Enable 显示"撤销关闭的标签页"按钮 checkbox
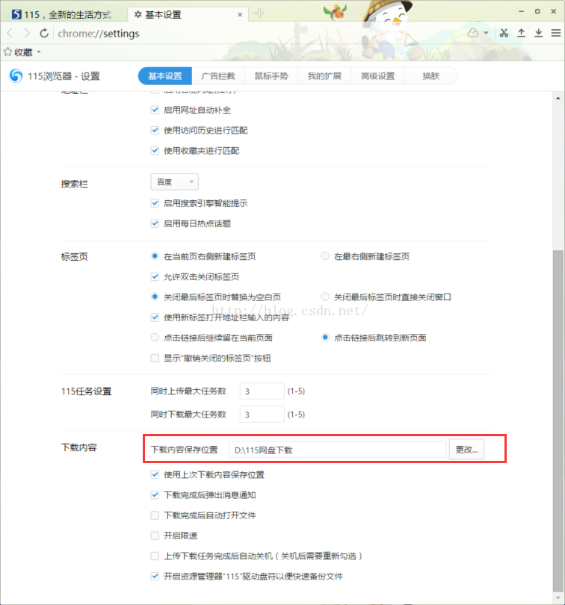The image size is (565, 605). 155,358
